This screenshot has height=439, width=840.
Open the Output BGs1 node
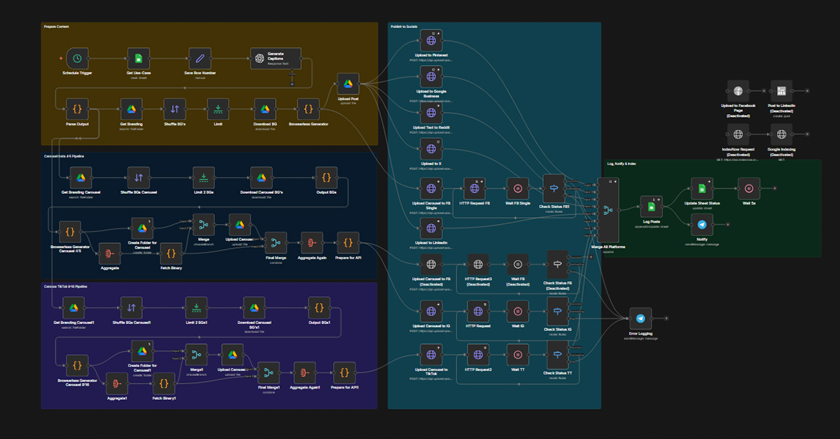coord(319,307)
